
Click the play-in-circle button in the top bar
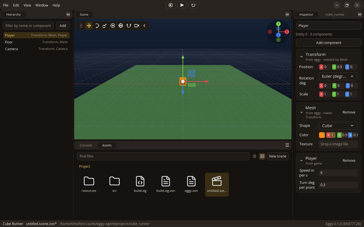tap(171, 5)
